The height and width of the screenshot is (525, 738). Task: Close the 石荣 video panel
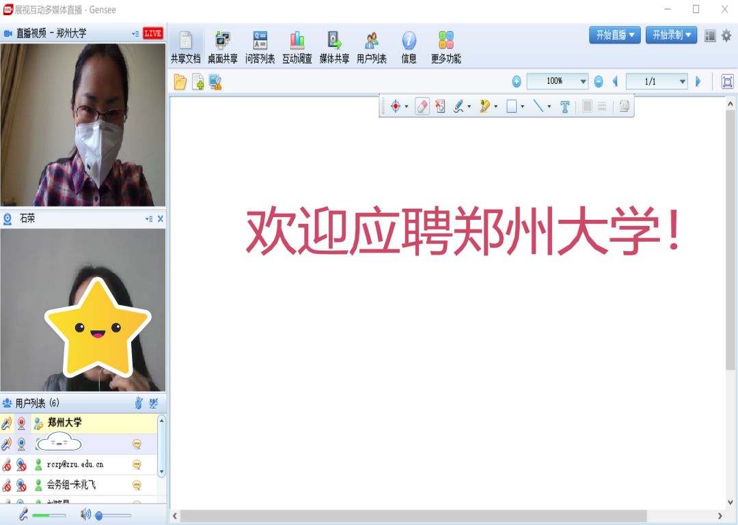click(x=161, y=218)
